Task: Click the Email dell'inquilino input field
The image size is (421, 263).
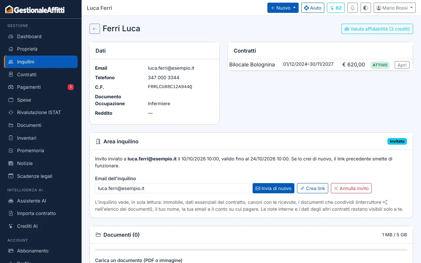Action: tap(172, 188)
